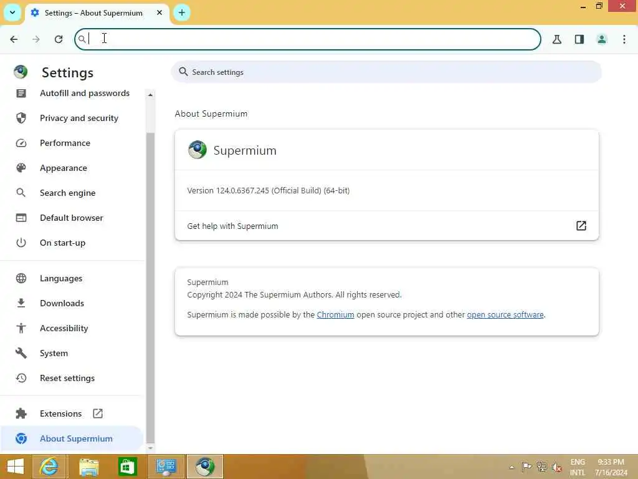Click the Appearance palette icon
638x479 pixels.
click(x=21, y=168)
